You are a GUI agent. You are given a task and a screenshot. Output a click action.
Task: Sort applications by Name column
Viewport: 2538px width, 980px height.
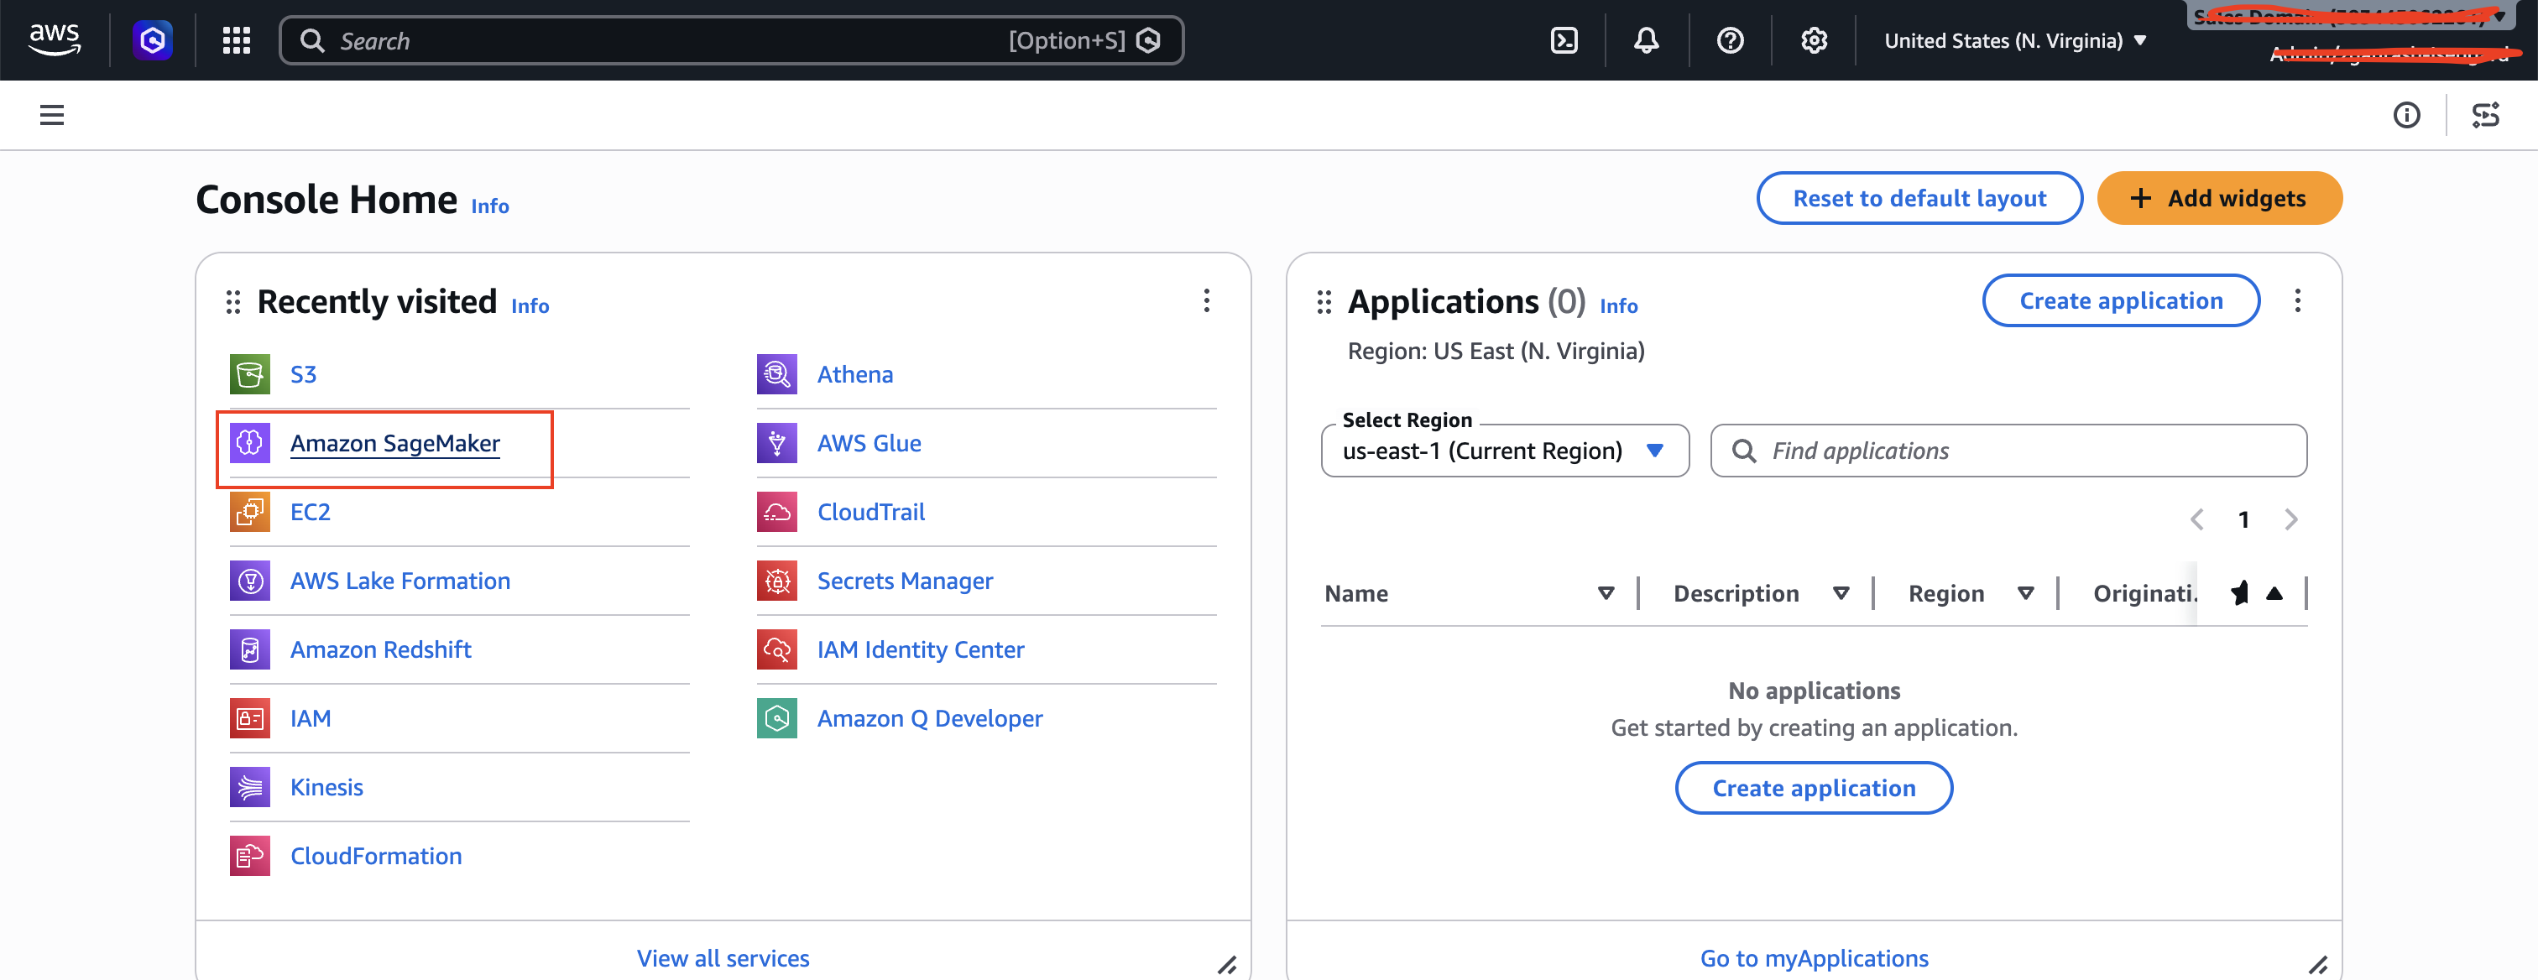pyautogui.click(x=1606, y=593)
